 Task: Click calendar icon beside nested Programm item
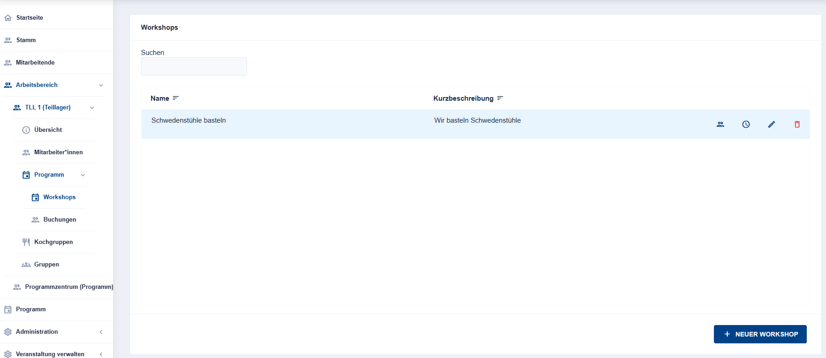click(26, 175)
